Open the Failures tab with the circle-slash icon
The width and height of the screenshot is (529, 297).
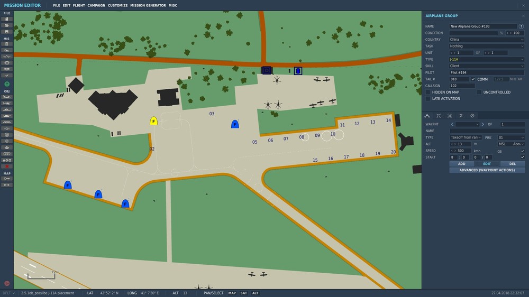(472, 116)
